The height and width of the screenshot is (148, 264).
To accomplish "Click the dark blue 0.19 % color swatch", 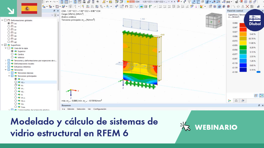I will point(243,70).
